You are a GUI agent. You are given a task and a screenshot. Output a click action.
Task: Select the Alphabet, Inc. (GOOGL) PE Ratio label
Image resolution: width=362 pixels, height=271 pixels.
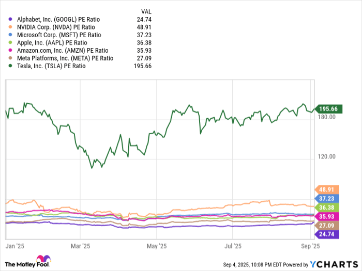pyautogui.click(x=58, y=20)
